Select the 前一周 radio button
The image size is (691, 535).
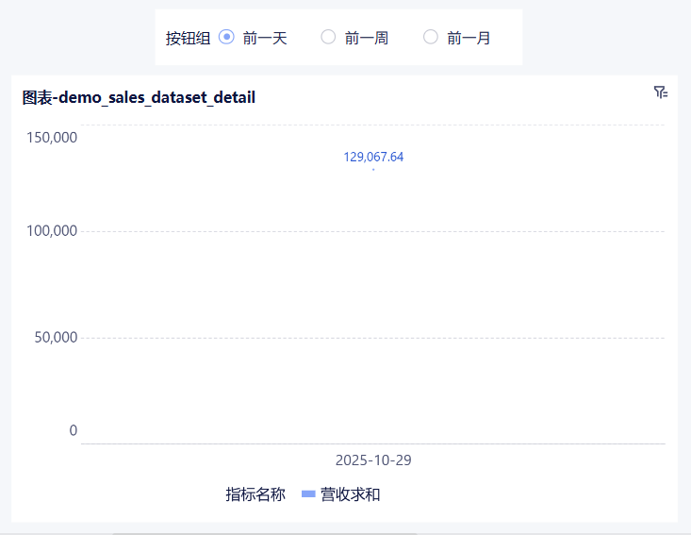(328, 38)
